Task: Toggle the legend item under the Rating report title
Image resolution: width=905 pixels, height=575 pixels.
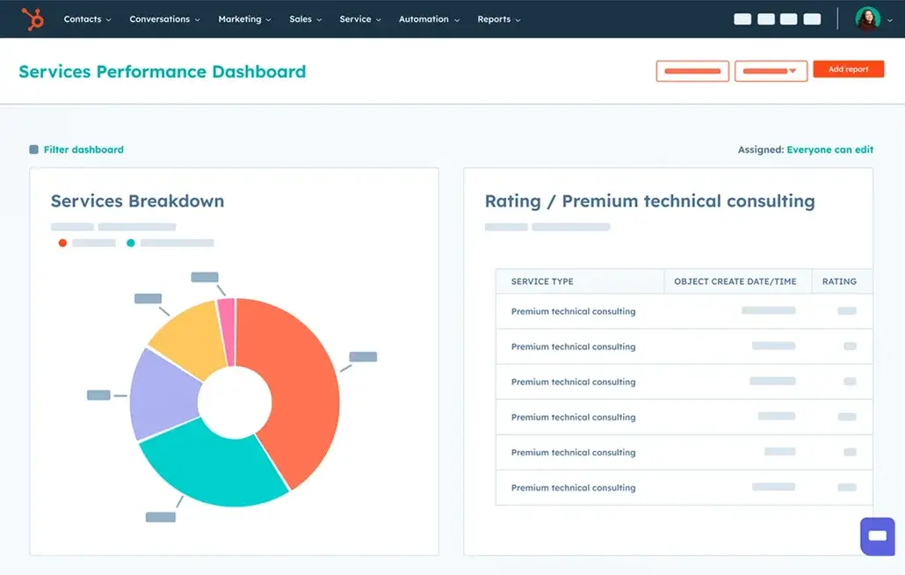Action: pos(505,226)
